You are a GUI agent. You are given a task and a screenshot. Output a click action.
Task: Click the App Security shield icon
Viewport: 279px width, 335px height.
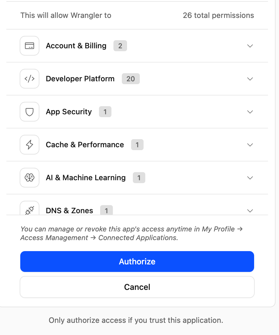pyautogui.click(x=30, y=112)
